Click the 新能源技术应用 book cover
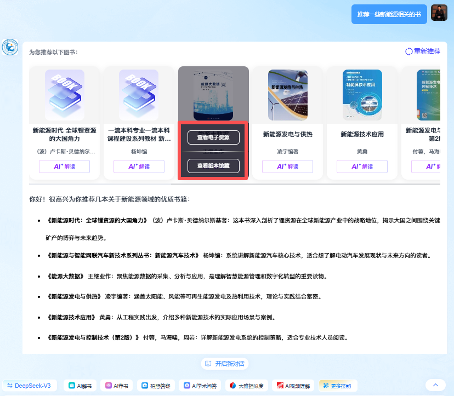The width and height of the screenshot is (454, 396). pyautogui.click(x=362, y=95)
